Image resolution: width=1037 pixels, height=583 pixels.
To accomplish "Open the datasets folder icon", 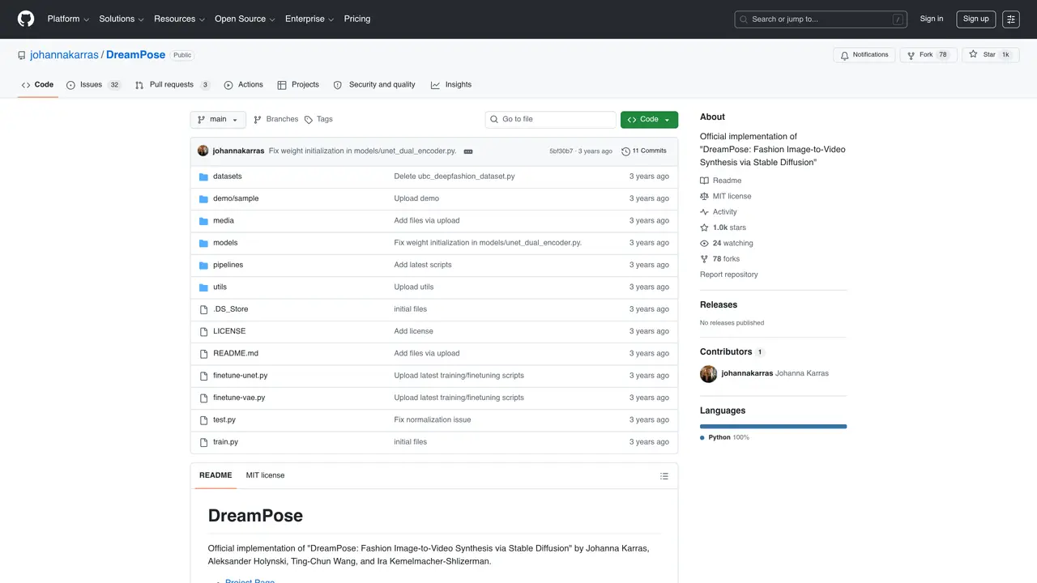I will pyautogui.click(x=204, y=177).
